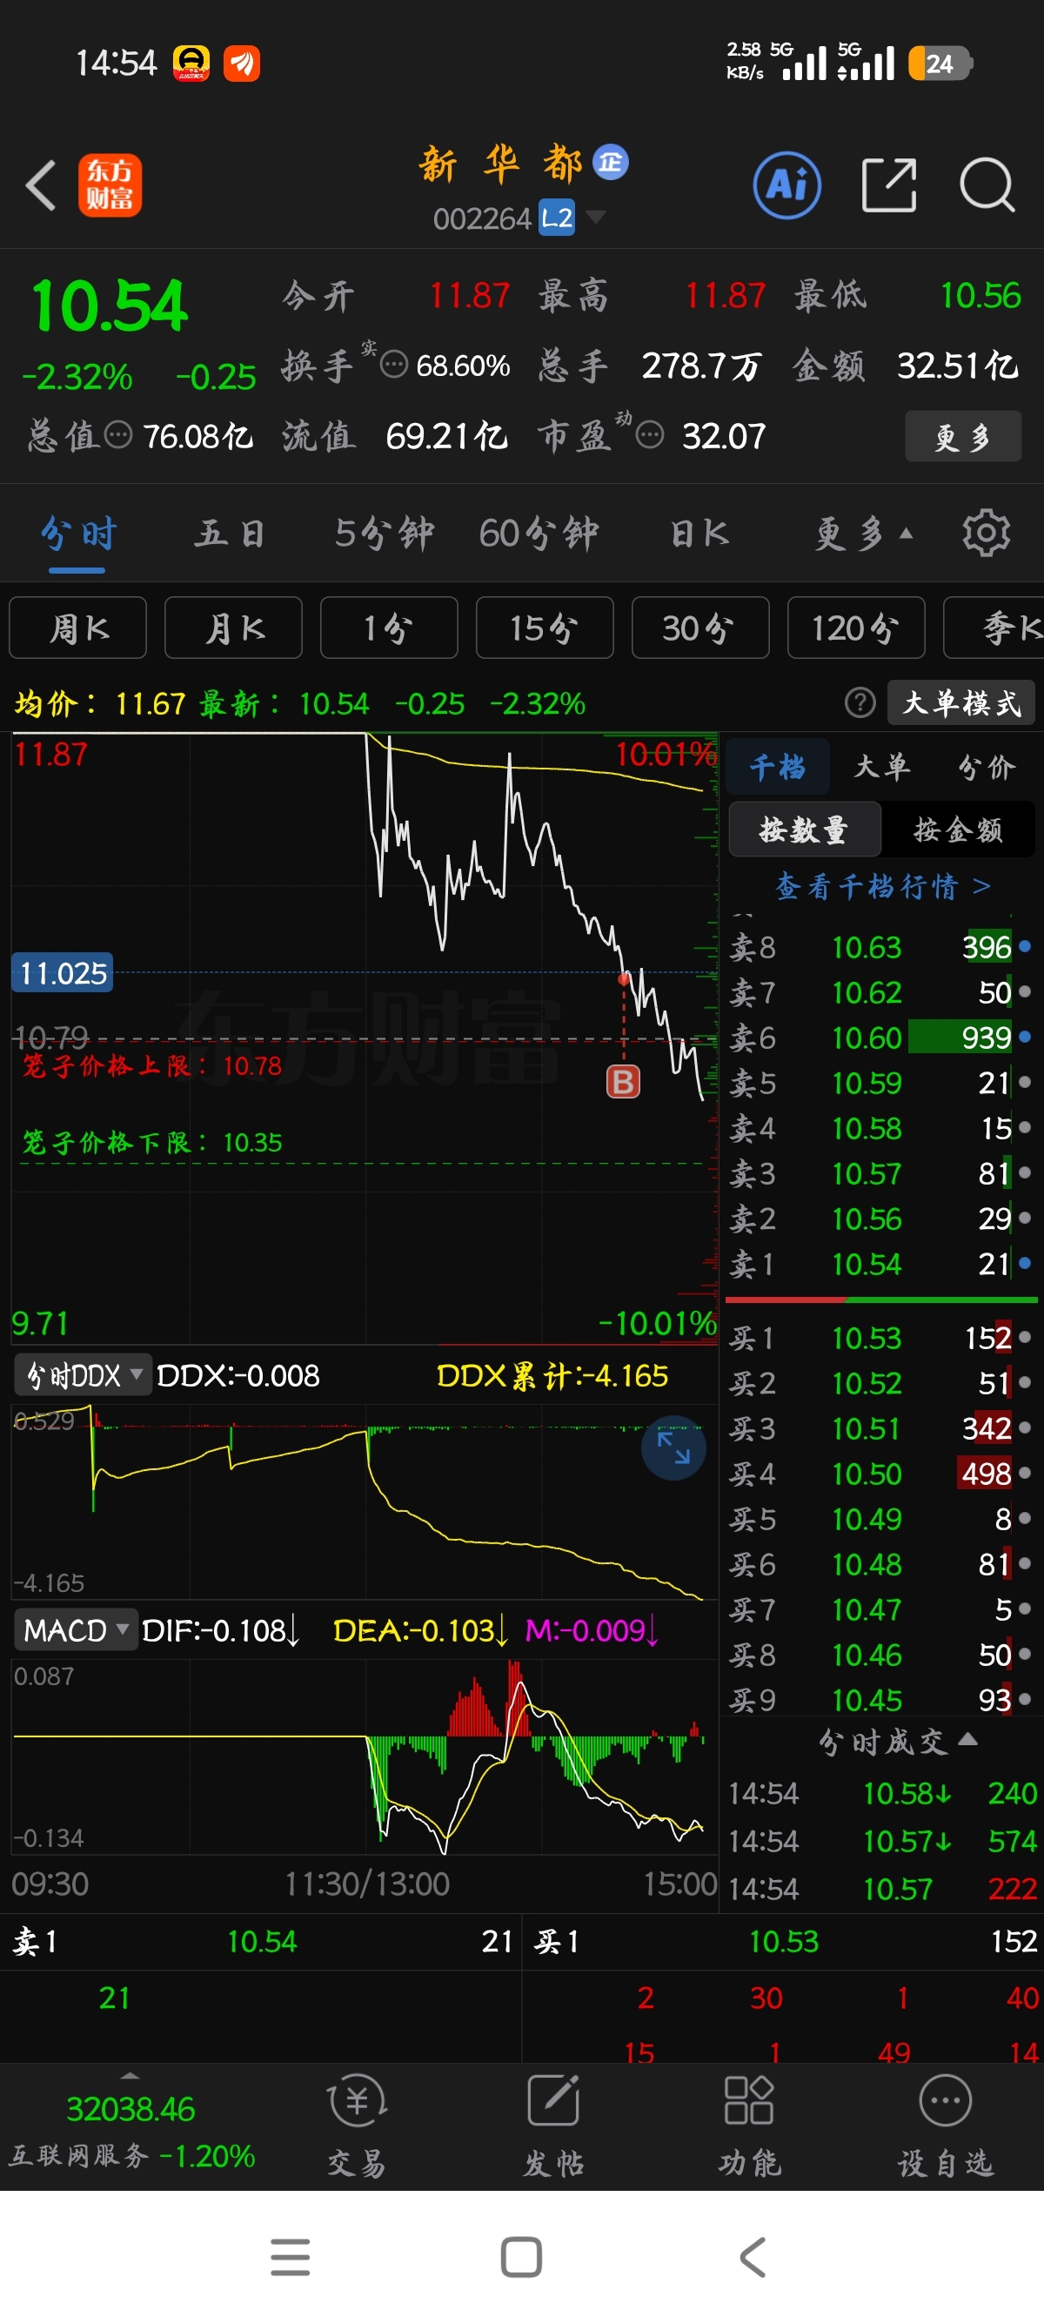The height and width of the screenshot is (2324, 1044).
Task: Tap the blue 企 badge by stock name
Action: coord(611,163)
